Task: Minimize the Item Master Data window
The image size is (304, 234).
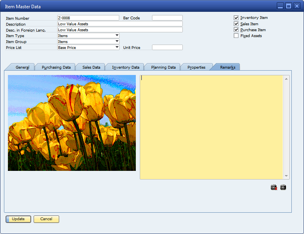Action: pyautogui.click(x=280, y=6)
